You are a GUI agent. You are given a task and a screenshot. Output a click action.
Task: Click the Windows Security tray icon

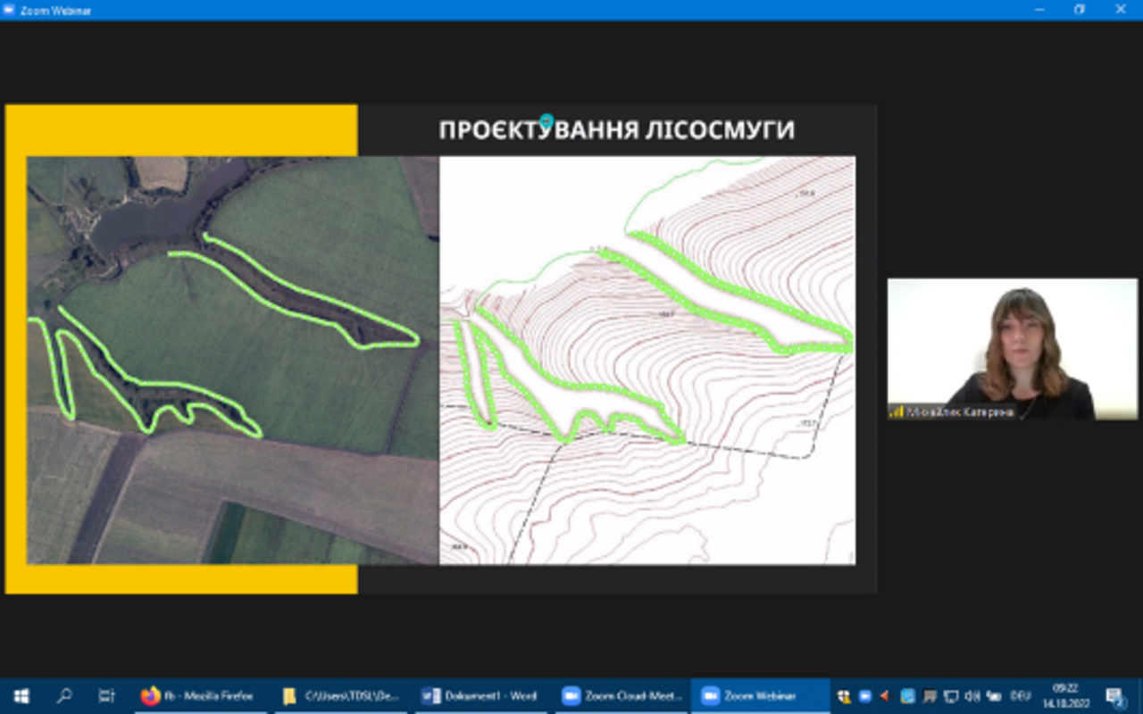843,696
